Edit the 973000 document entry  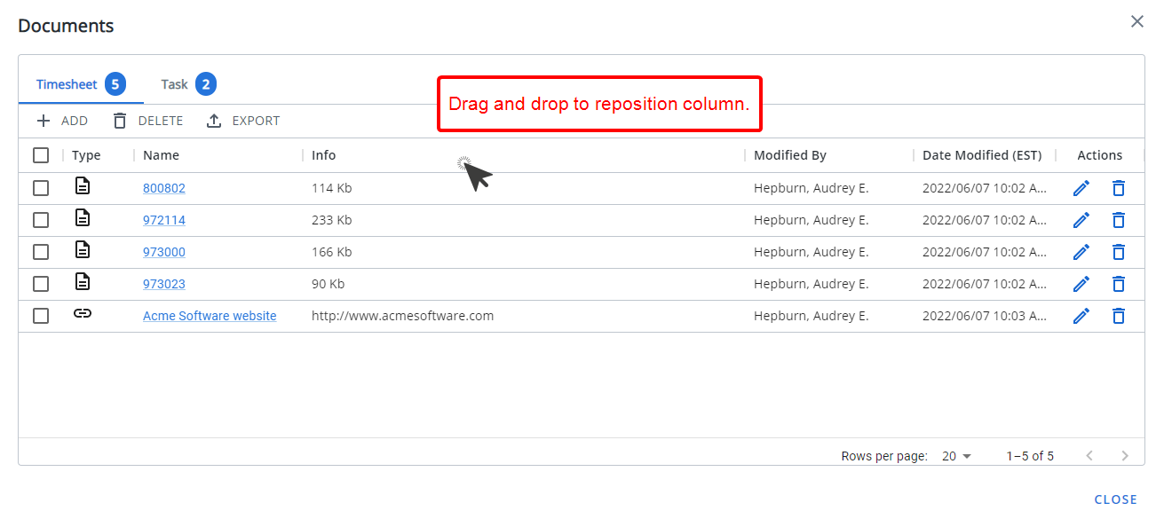click(1081, 252)
